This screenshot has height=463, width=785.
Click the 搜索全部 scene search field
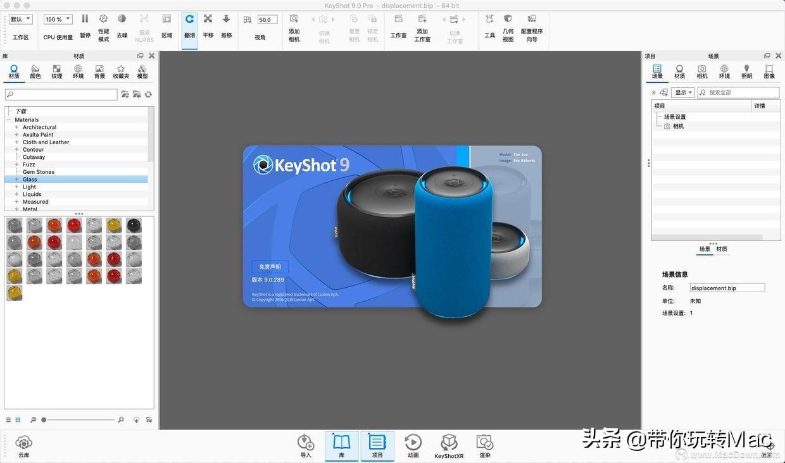[x=738, y=92]
